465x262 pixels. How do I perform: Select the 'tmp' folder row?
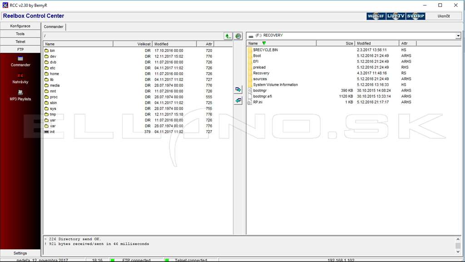click(x=138, y=114)
